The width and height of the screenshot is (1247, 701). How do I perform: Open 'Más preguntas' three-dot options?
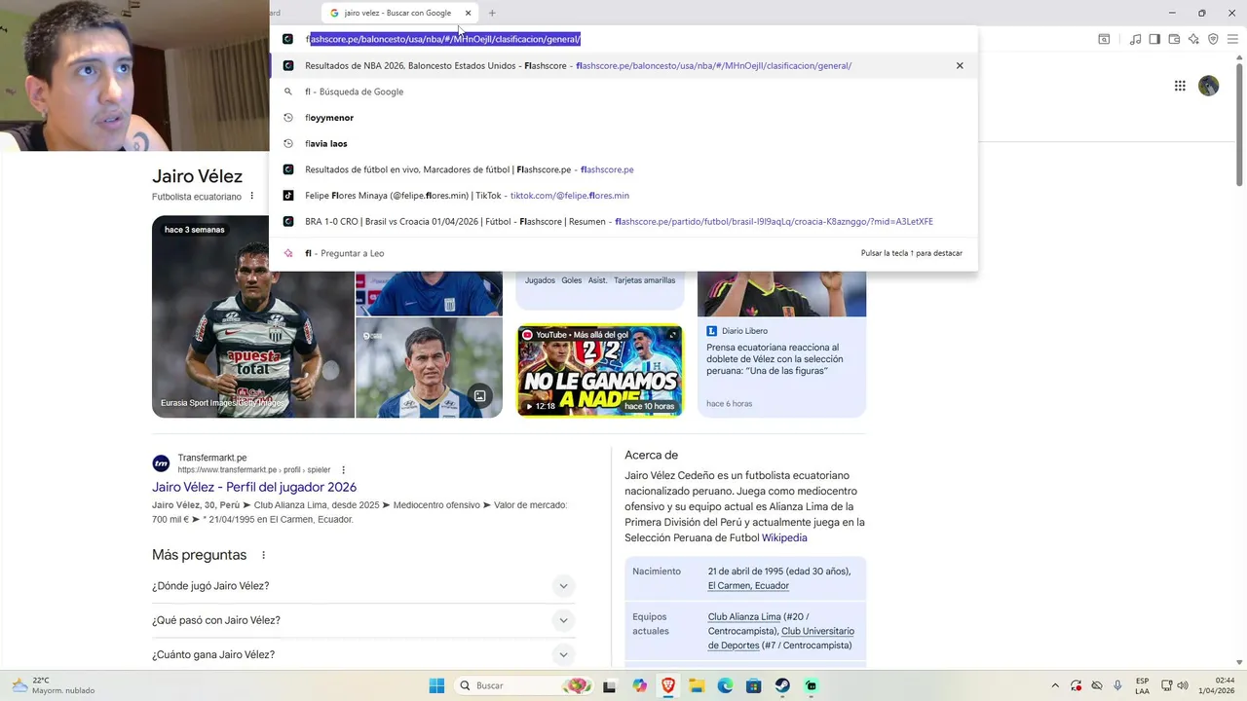pyautogui.click(x=263, y=555)
